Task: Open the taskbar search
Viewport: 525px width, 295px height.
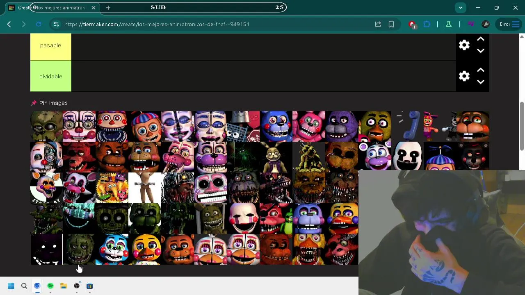Action: tap(24, 286)
